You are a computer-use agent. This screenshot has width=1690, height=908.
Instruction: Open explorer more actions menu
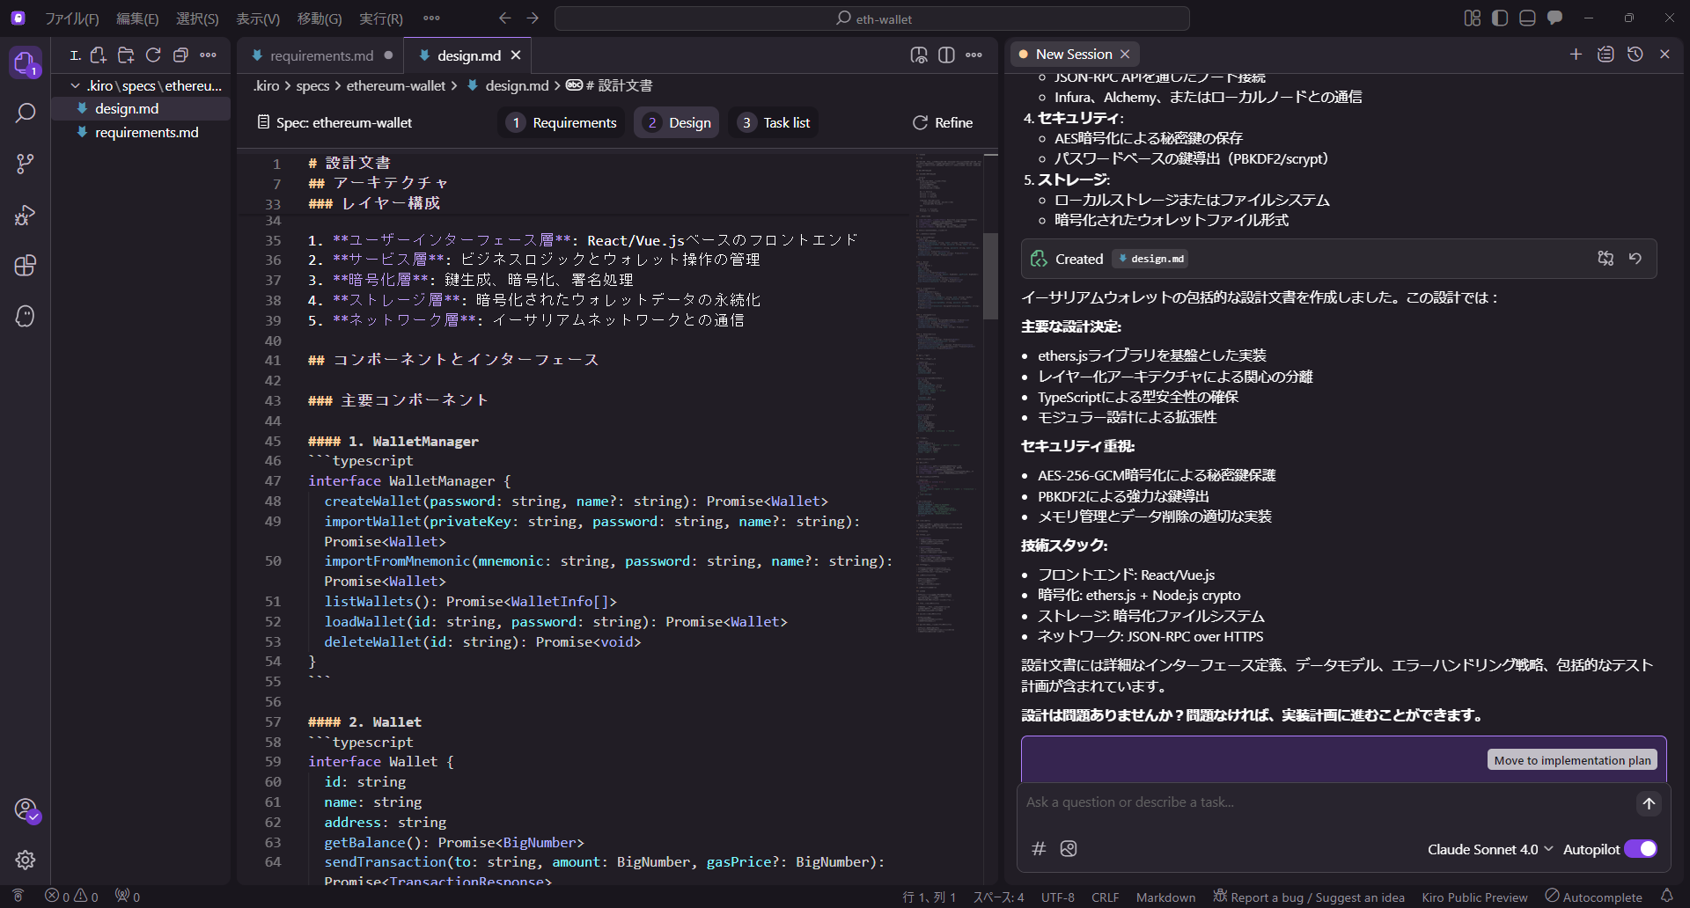[x=208, y=55]
